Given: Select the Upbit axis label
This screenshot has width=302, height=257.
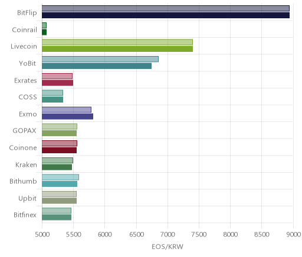Looking at the screenshot, I should [x=28, y=199].
